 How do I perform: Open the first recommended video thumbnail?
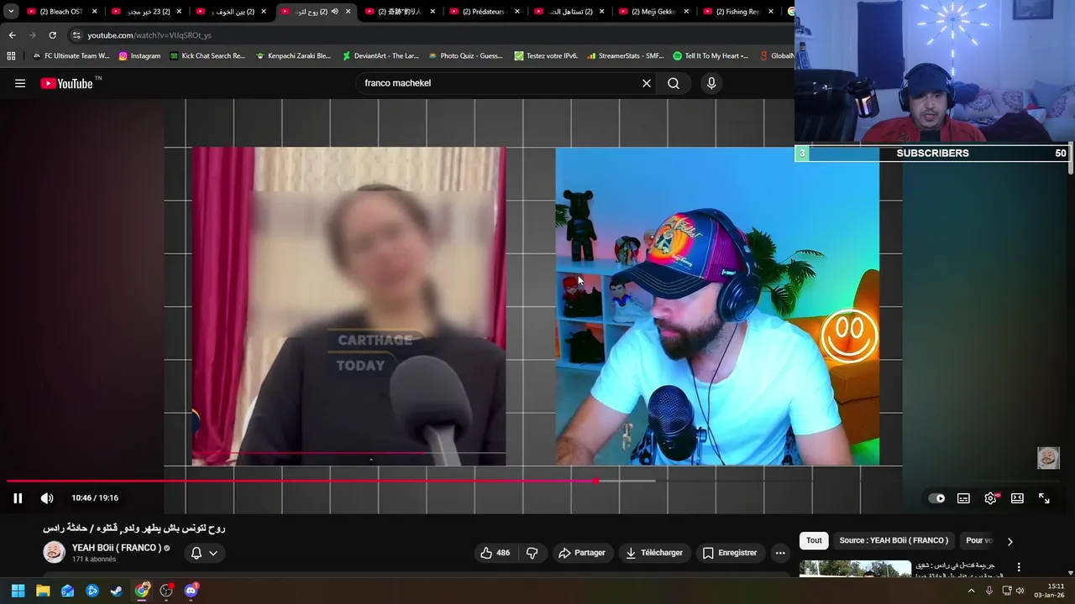click(855, 569)
